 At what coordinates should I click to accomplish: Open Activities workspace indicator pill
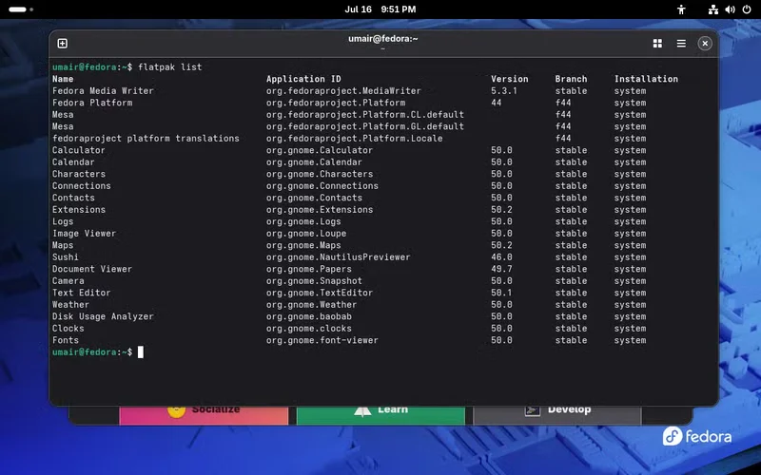point(20,9)
